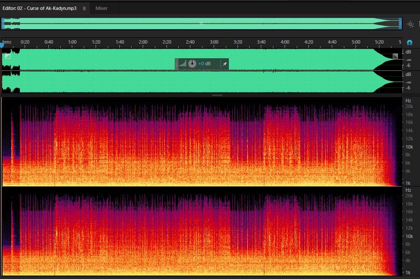The image size is (420, 279).
Task: Switch to the Mixer tab
Action: point(101,8)
